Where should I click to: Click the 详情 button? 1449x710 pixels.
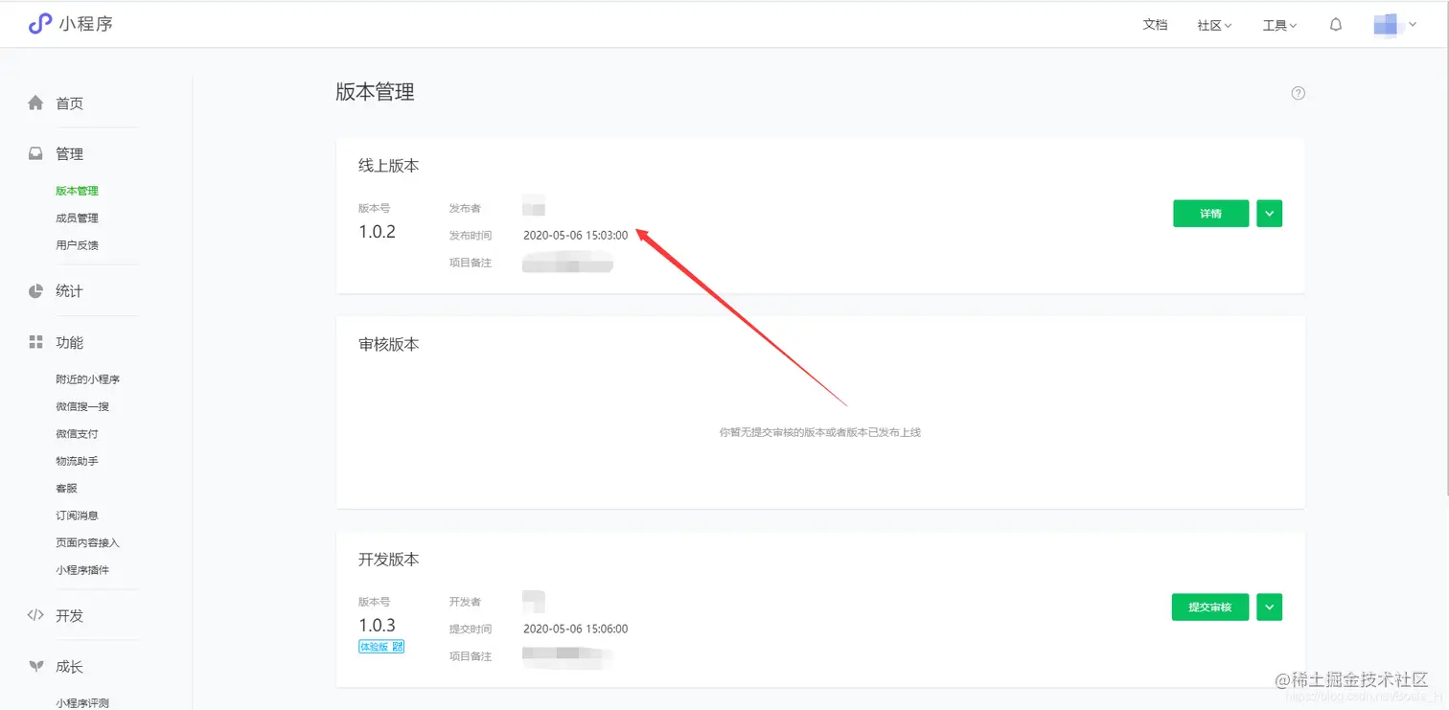pos(1210,213)
